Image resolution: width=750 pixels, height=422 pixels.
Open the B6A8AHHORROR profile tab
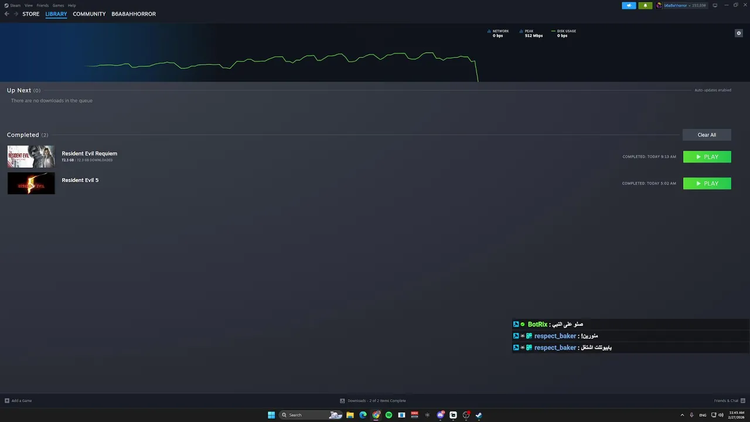coord(134,14)
